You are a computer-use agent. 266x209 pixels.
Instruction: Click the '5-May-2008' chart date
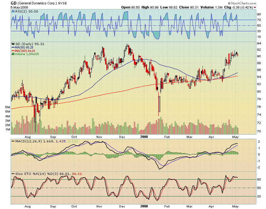point(19,7)
